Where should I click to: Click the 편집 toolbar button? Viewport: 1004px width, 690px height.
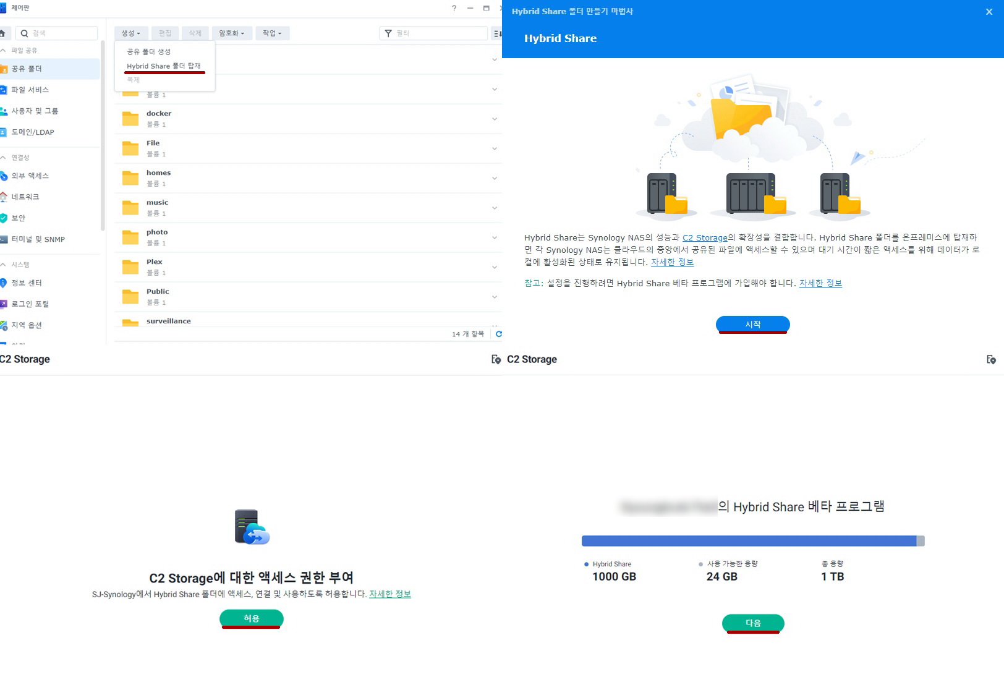pos(165,33)
